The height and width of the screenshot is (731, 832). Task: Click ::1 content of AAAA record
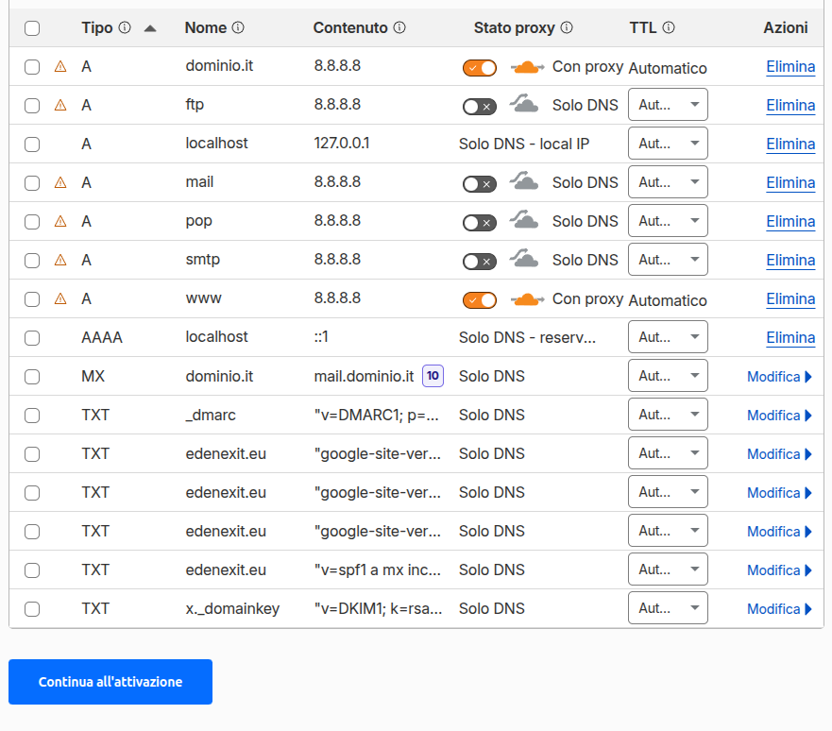pos(321,337)
